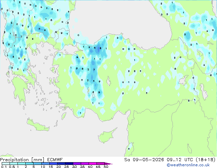The image size is (217, 168).
Task: Pick the legend swatch between 0.1 and 0.5
Action: [x=6, y=164]
